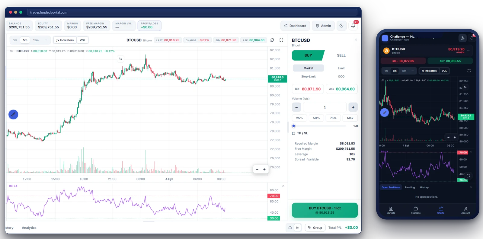Image resolution: width=483 pixels, height=239 pixels.
Task: Open the Dashboard button
Action: pyautogui.click(x=295, y=26)
